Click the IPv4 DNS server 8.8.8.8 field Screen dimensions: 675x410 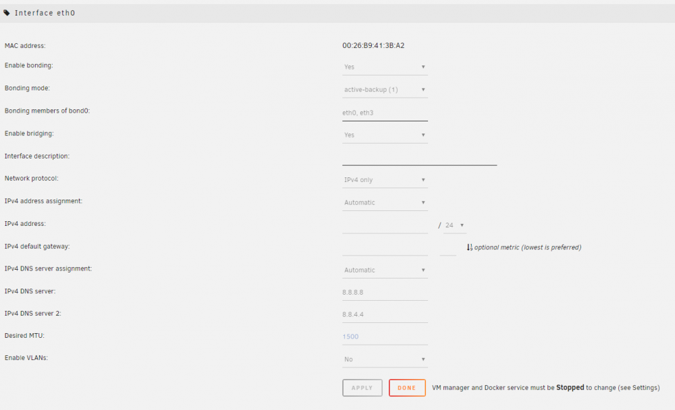pos(385,293)
